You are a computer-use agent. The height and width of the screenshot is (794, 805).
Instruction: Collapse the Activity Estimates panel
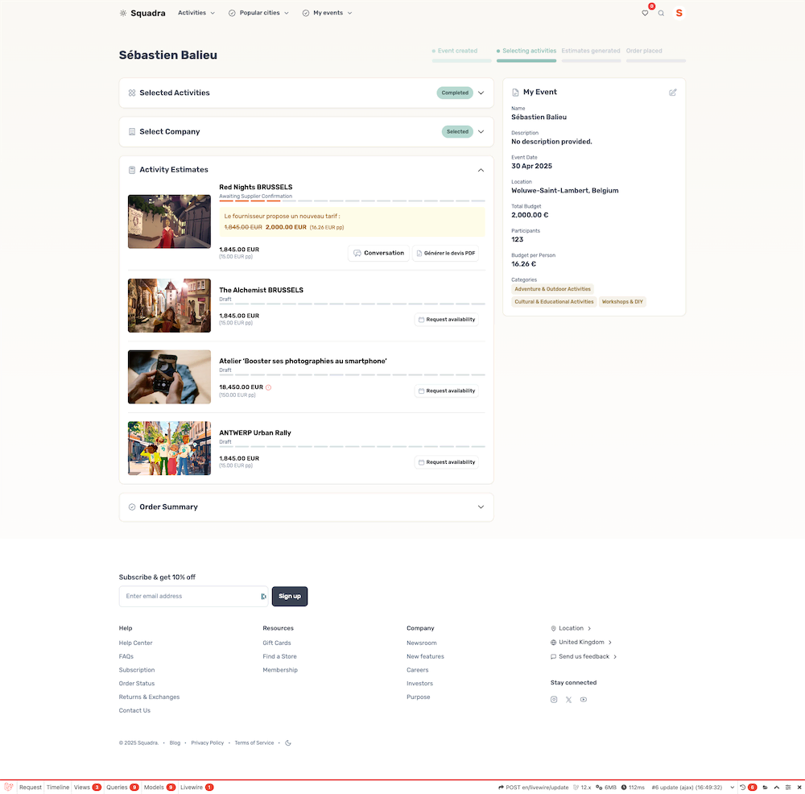pyautogui.click(x=481, y=170)
